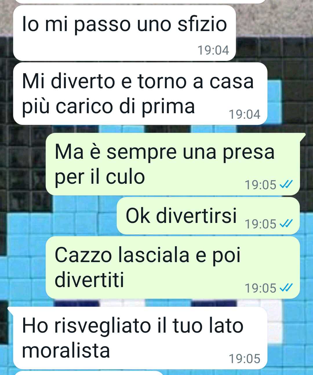Tap double-check icon on 'Cazzo lasciala' message
Screen dimensions: 313x375
click(286, 288)
